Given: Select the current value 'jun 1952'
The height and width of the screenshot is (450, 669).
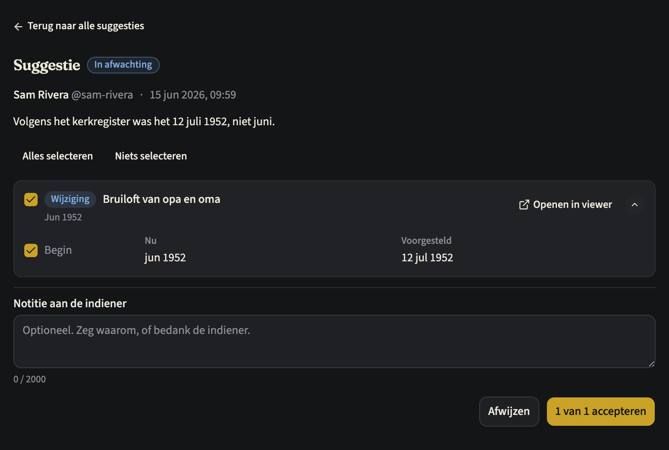Looking at the screenshot, I should click(165, 258).
